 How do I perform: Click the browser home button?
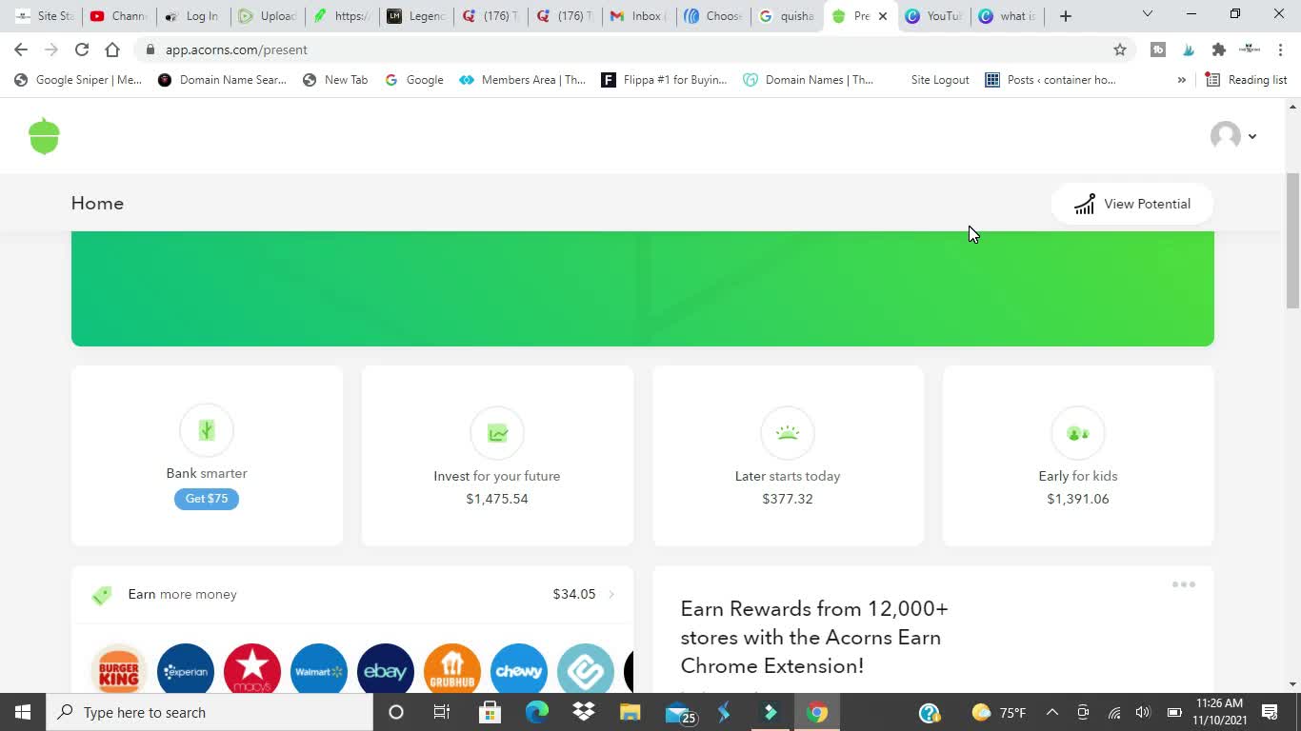pyautogui.click(x=112, y=49)
